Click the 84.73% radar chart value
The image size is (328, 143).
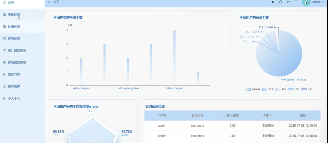point(127,131)
